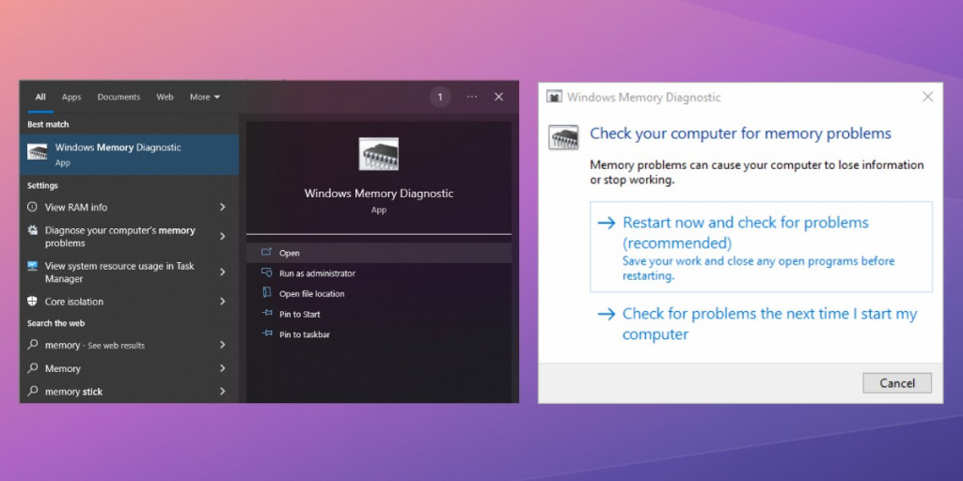This screenshot has width=963, height=481.
Task: Open the 'Core isolation' settings result
Action: tap(130, 302)
